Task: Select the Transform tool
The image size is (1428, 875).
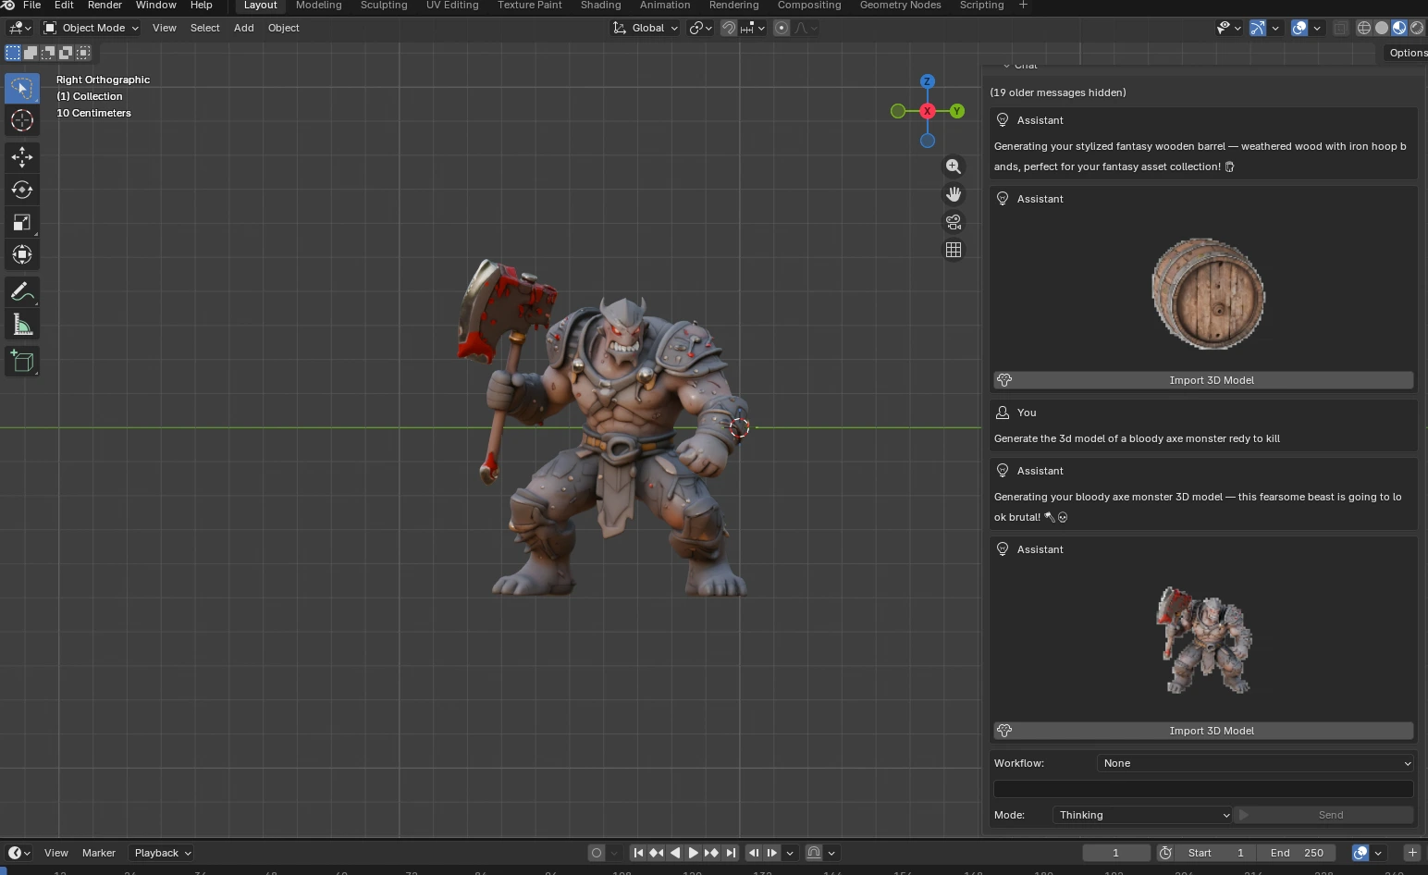Action: 22,254
